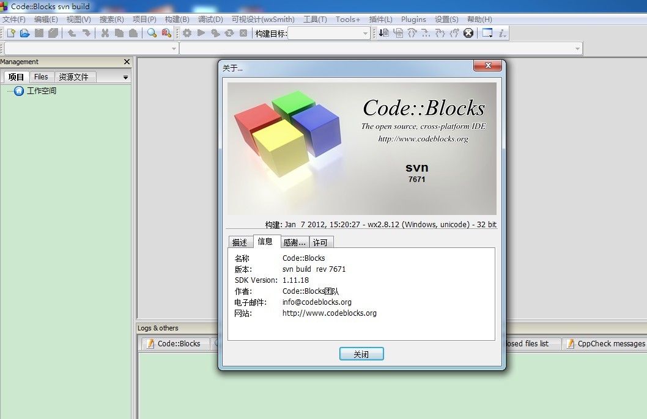Viewport: 647px width, 419px height.
Task: Click the 关闭 button in About dialog
Action: pyautogui.click(x=361, y=354)
